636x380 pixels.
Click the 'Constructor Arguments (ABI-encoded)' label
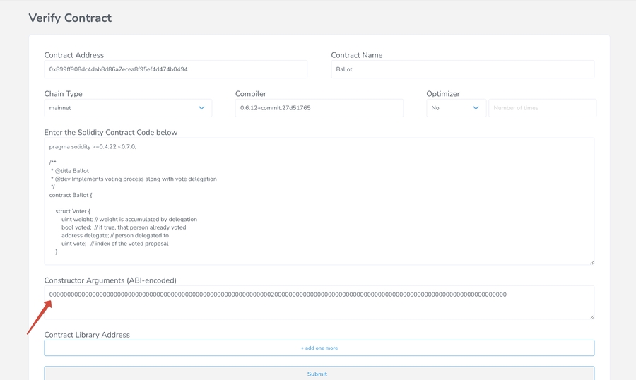coord(110,280)
